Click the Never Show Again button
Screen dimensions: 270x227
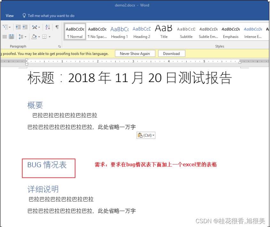coord(135,54)
